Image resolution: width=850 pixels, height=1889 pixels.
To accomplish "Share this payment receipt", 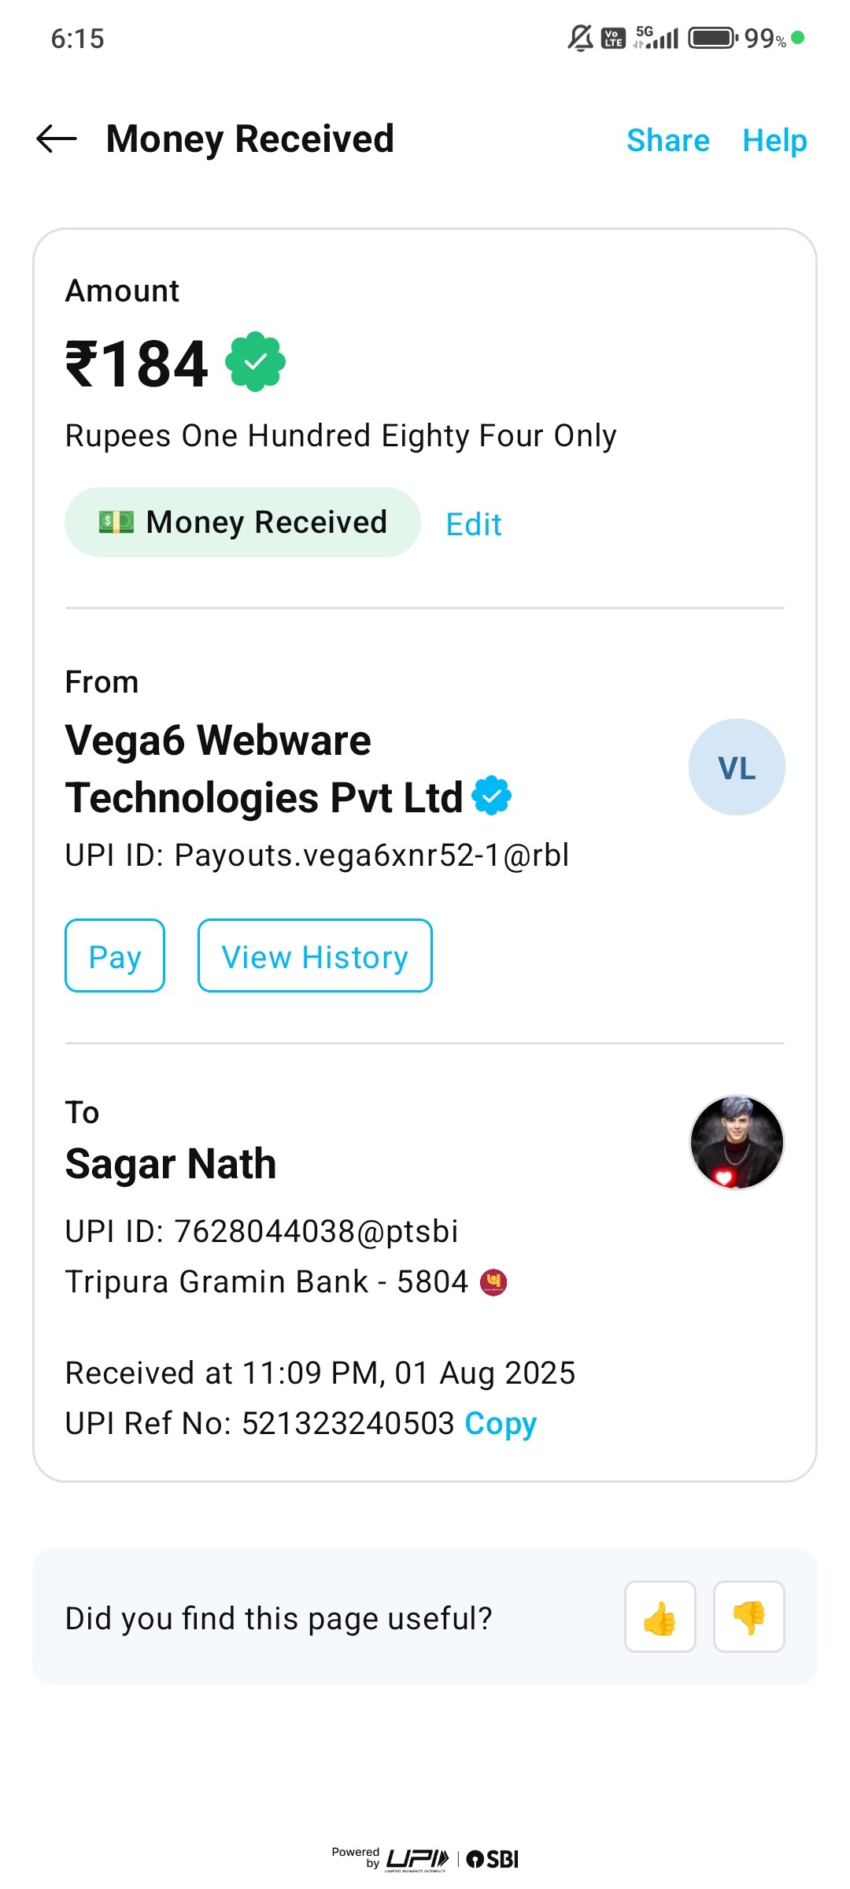I will 667,141.
